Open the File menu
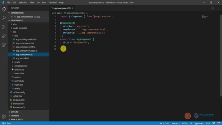The width and height of the screenshot is (222, 125). 8,2
